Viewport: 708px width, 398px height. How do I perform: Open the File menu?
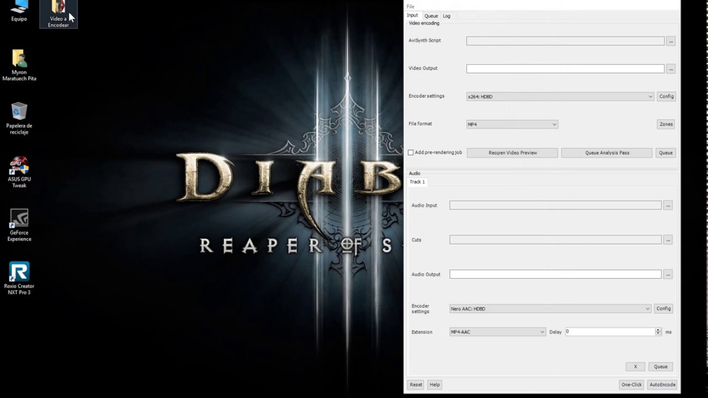point(410,7)
